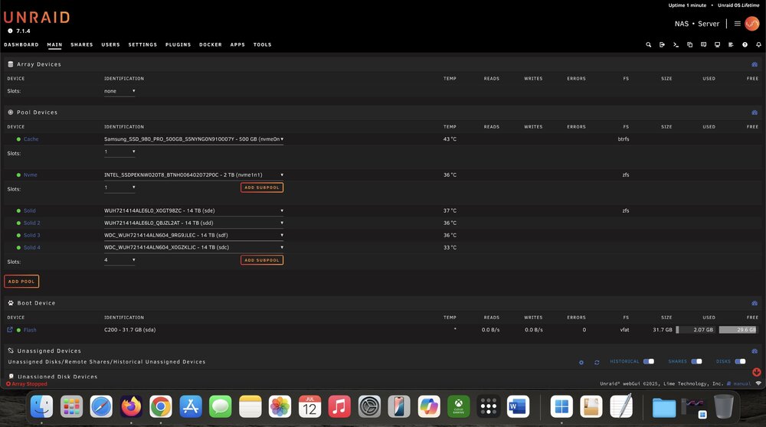Open Firefox in the dock
The height and width of the screenshot is (427, 766).
pos(131,406)
